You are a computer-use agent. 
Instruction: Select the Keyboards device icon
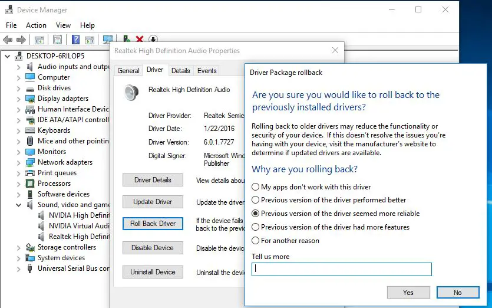tap(30, 130)
